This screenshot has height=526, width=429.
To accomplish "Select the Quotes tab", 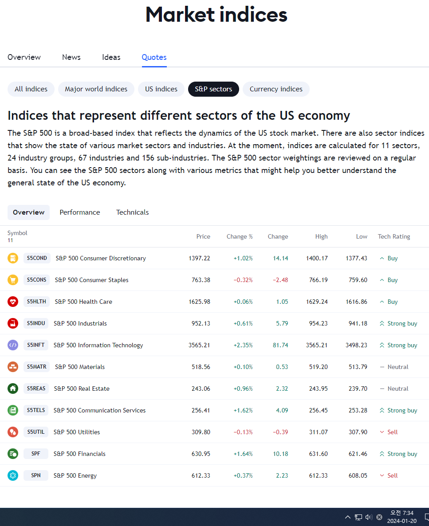I will coord(154,57).
